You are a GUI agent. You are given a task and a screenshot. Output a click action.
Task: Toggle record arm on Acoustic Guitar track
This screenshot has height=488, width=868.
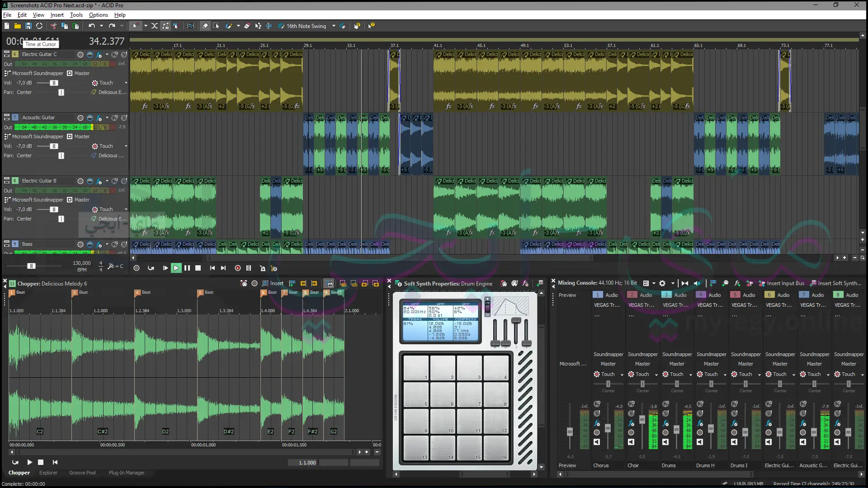[80, 117]
